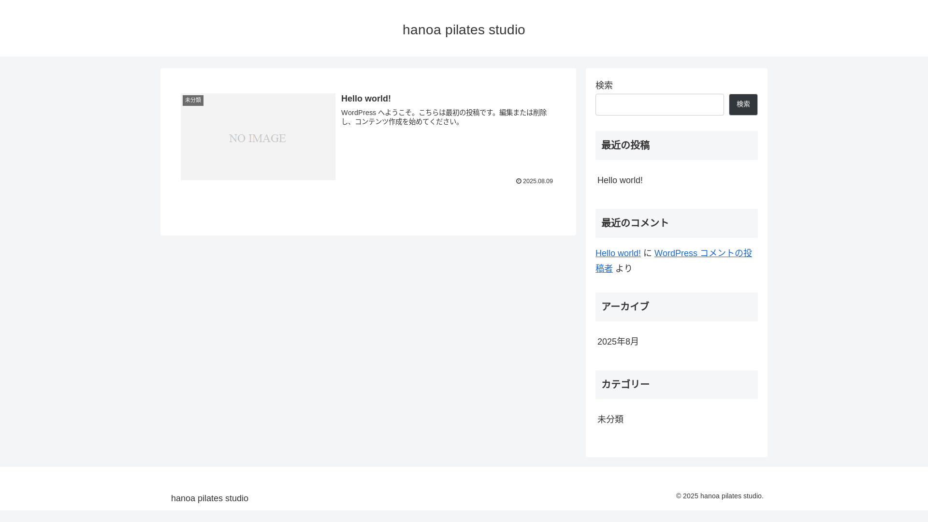Screen dimensions: 928x522
Task: Click the 最近のコメント widget heading
Action: (x=676, y=223)
